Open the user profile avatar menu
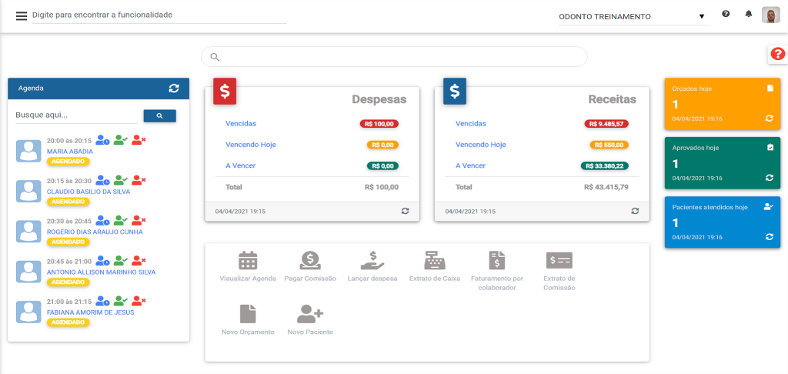This screenshot has width=788, height=374. click(x=770, y=15)
